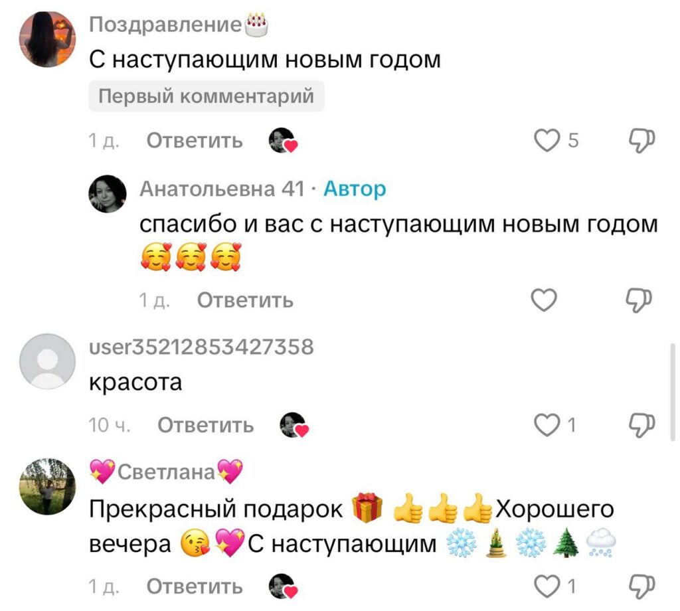
Task: Reply to user35212853427358's comment
Action: pos(206,425)
